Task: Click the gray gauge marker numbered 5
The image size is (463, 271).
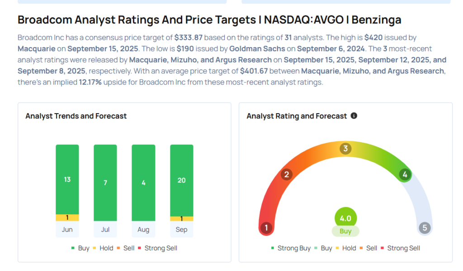Action: (424, 228)
